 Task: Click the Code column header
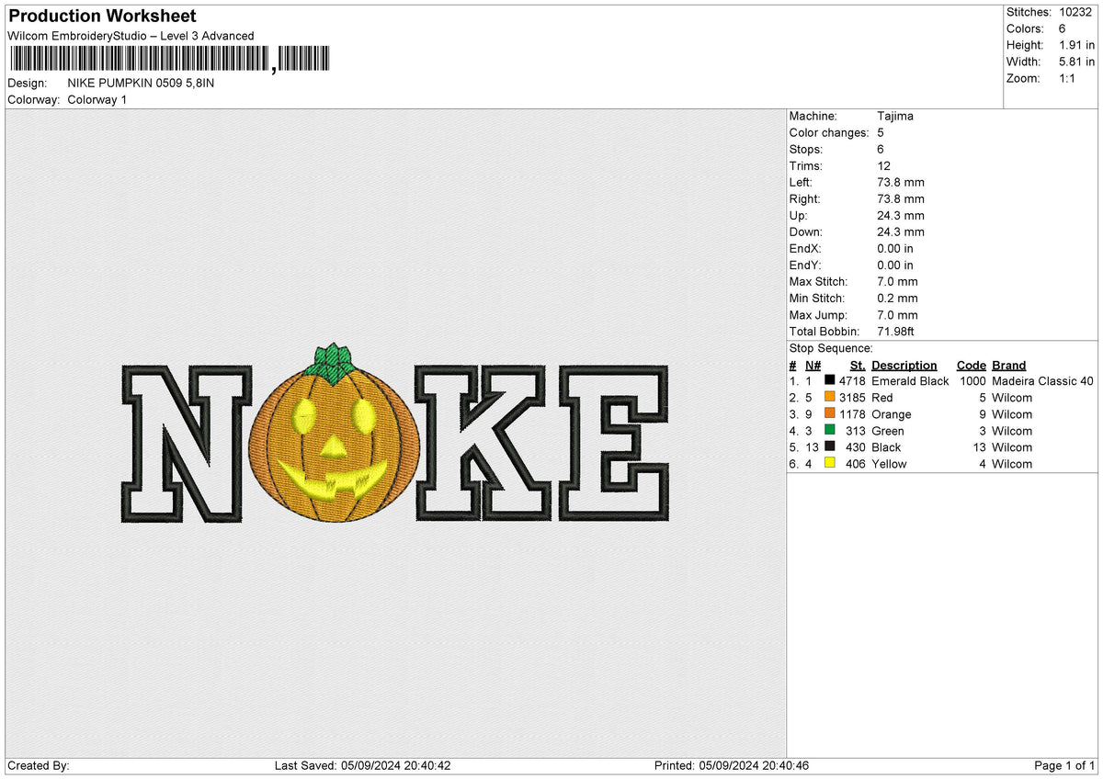coord(971,365)
